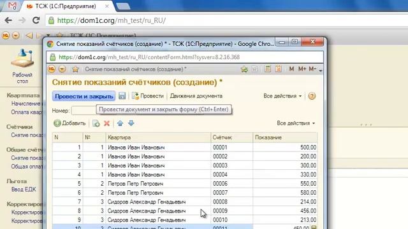Open help with the question mark icon
The image size is (408, 229).
pyautogui.click(x=312, y=96)
